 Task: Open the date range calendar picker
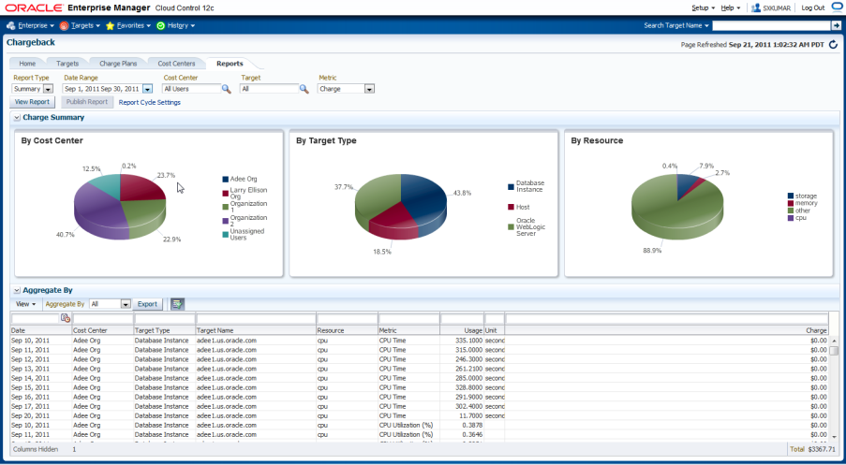147,89
